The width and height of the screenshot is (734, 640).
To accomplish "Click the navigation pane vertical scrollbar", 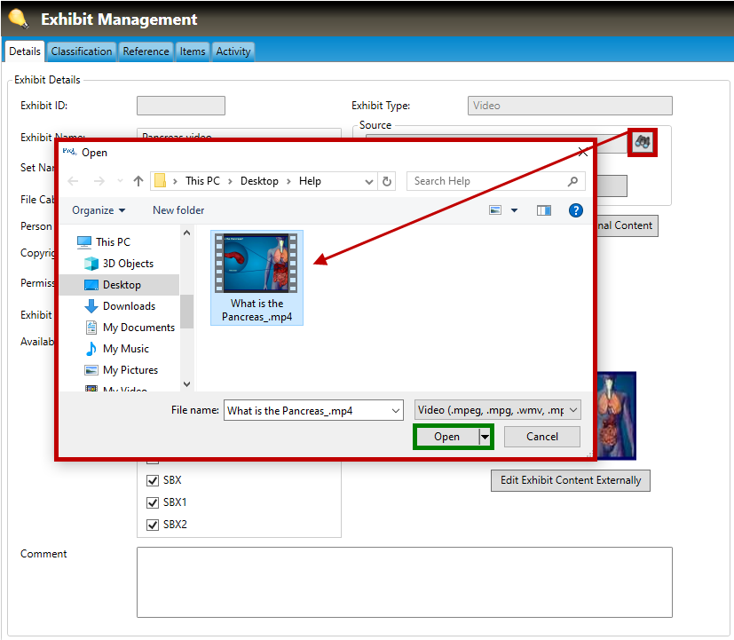I will coord(186,311).
